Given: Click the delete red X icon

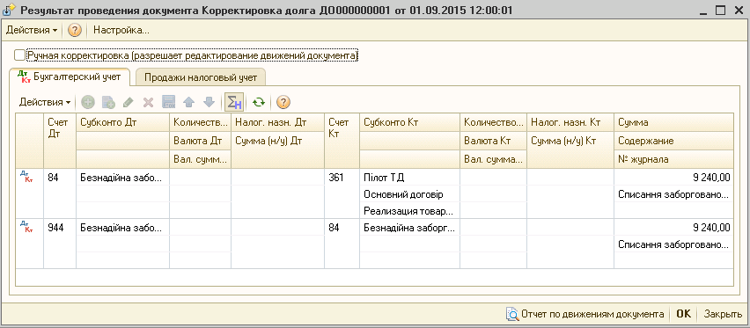Looking at the screenshot, I should (x=148, y=102).
